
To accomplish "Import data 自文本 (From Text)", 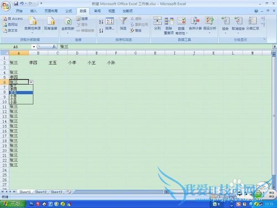I will [11, 31].
